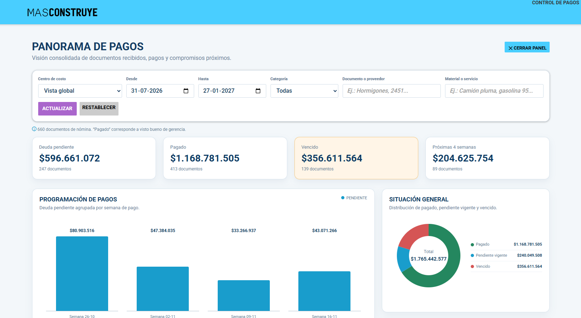Click the red Vencido legend dot

[x=473, y=267]
